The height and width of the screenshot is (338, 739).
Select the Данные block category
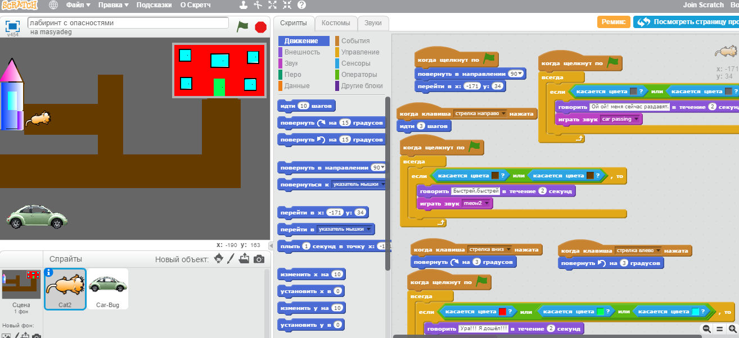(x=297, y=86)
